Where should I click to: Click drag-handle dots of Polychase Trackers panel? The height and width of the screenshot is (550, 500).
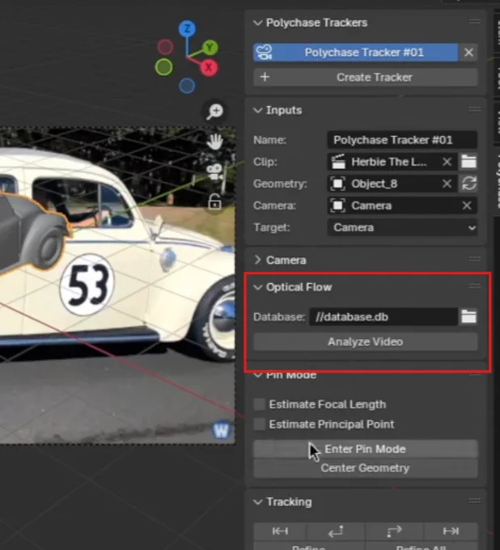coord(475,22)
